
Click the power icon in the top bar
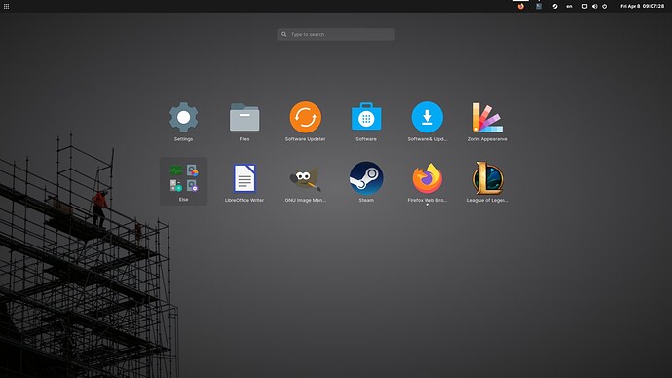604,6
